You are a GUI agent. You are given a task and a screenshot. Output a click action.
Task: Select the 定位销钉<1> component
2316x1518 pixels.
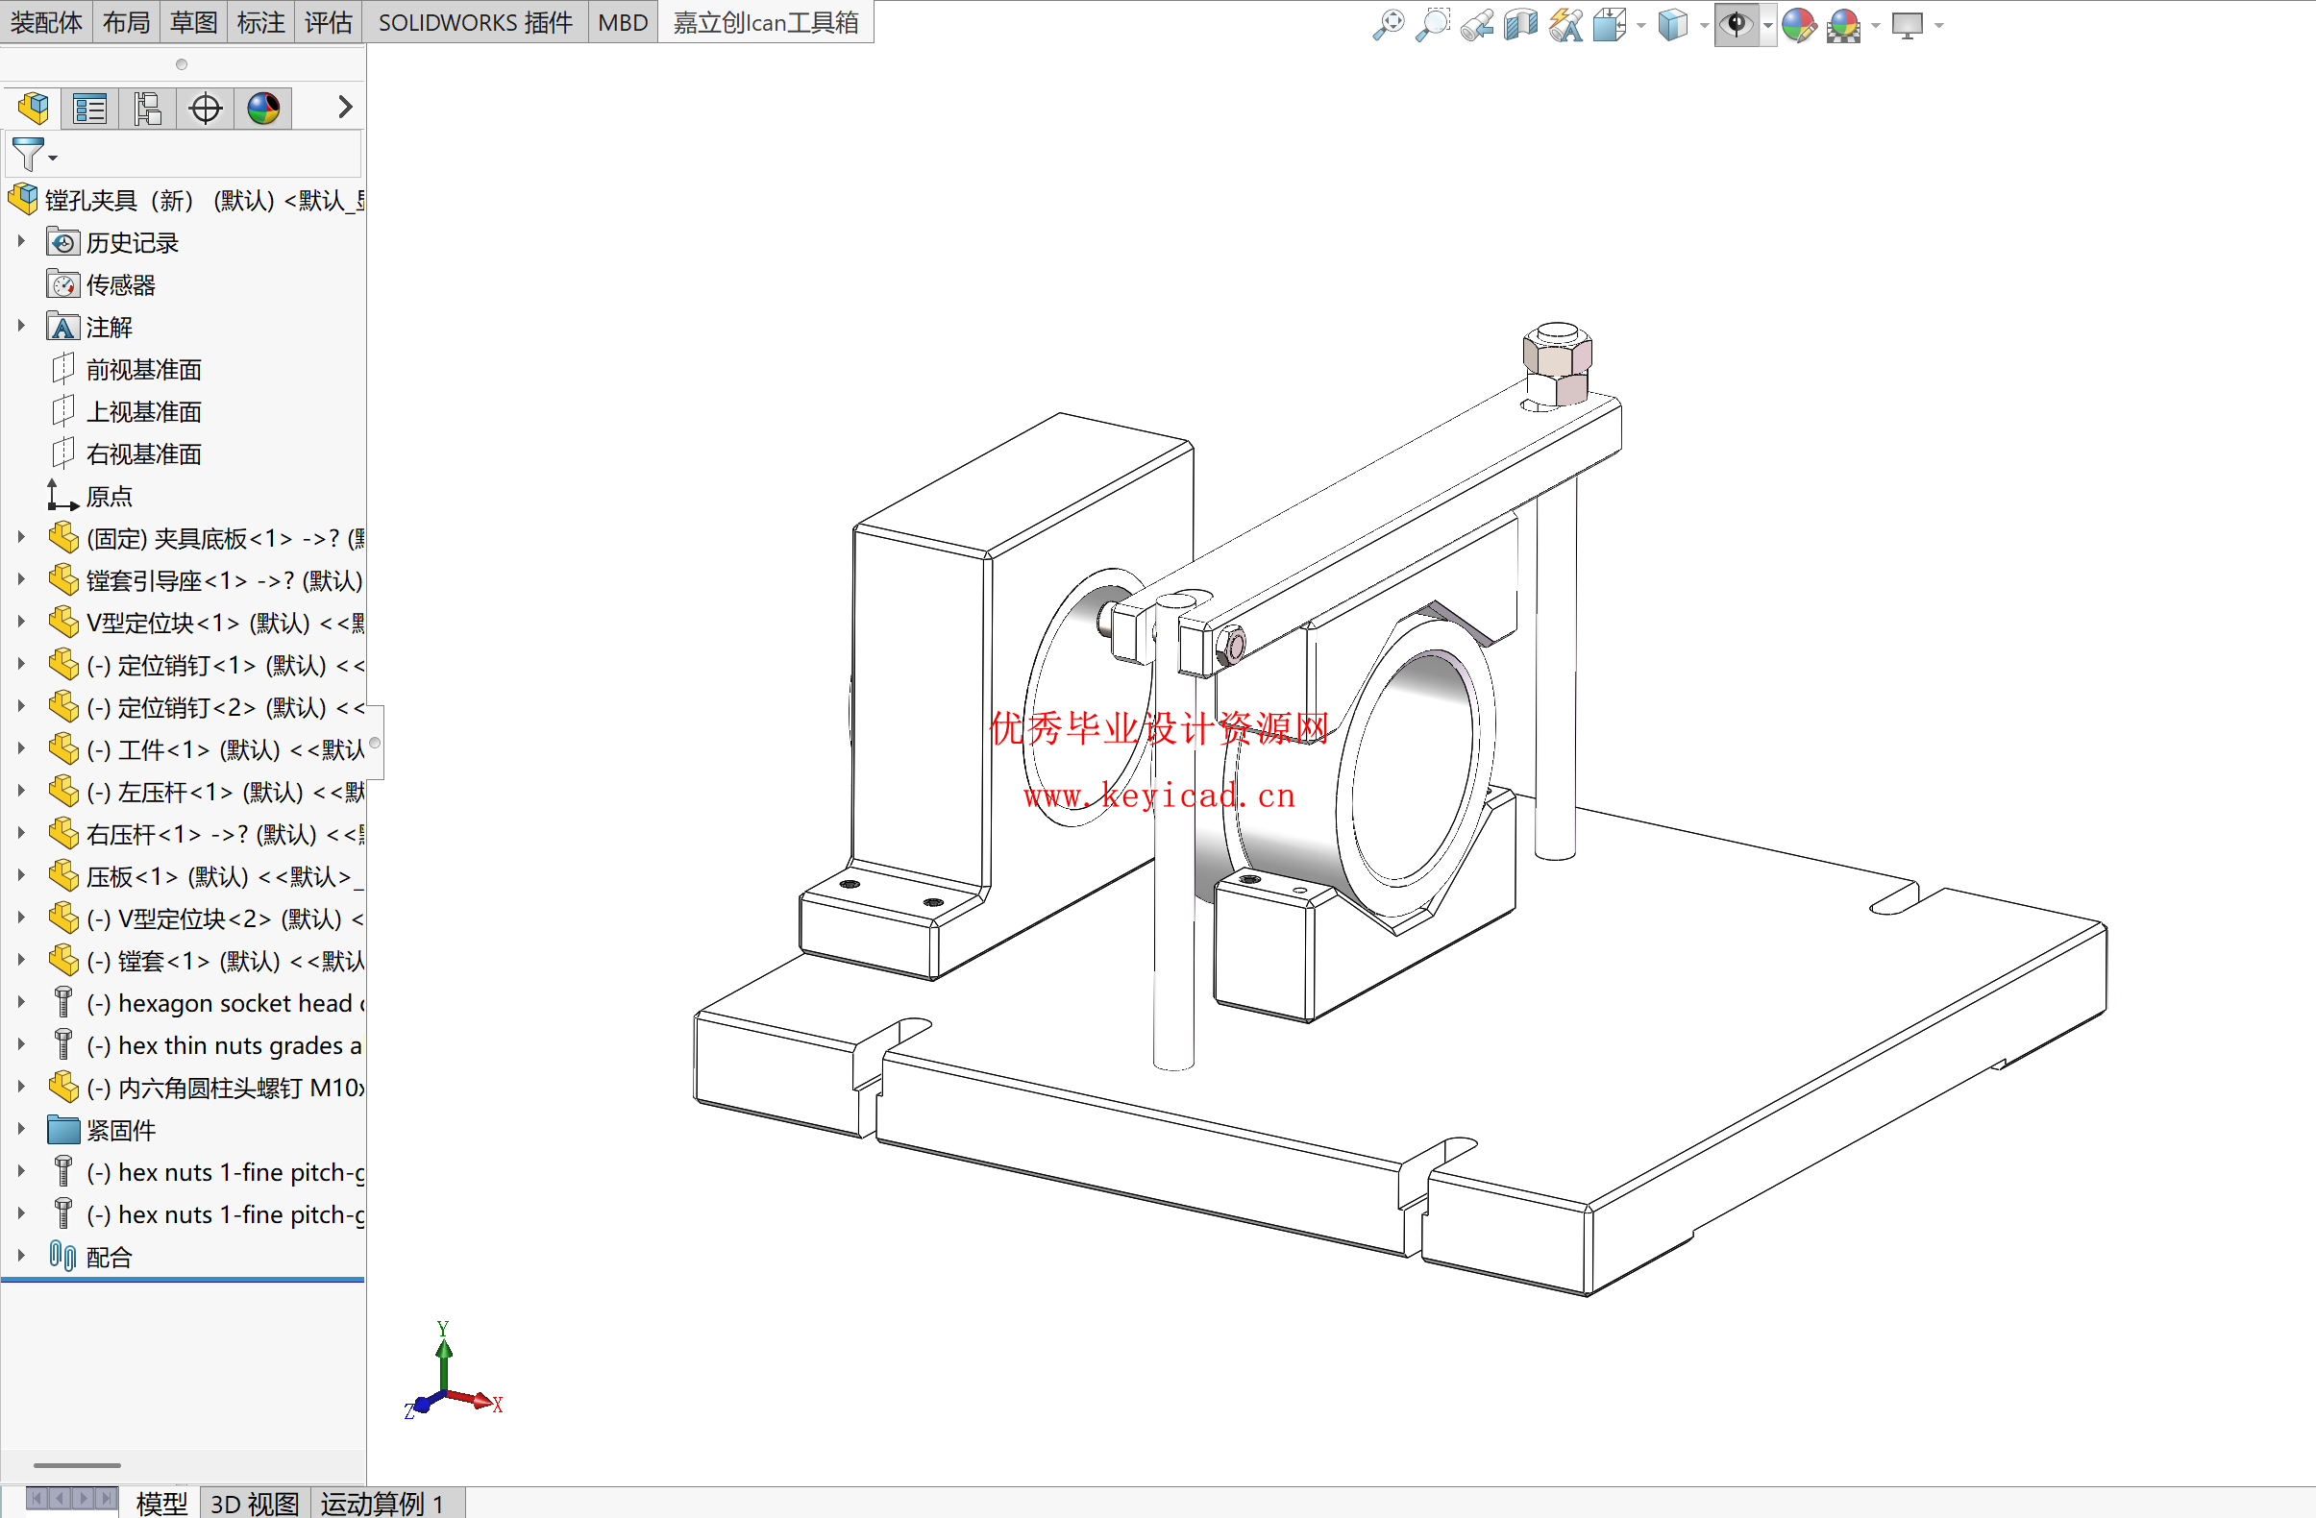pyautogui.click(x=205, y=665)
